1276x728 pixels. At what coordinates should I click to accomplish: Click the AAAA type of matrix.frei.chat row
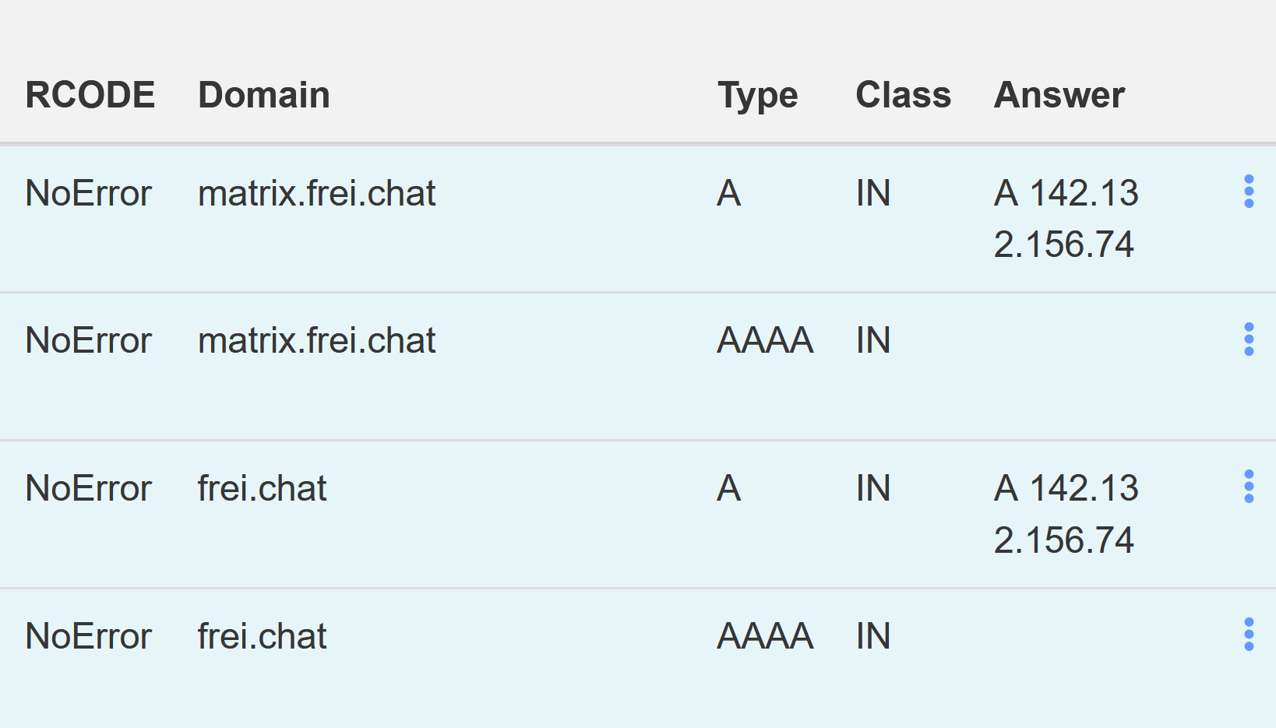(765, 341)
